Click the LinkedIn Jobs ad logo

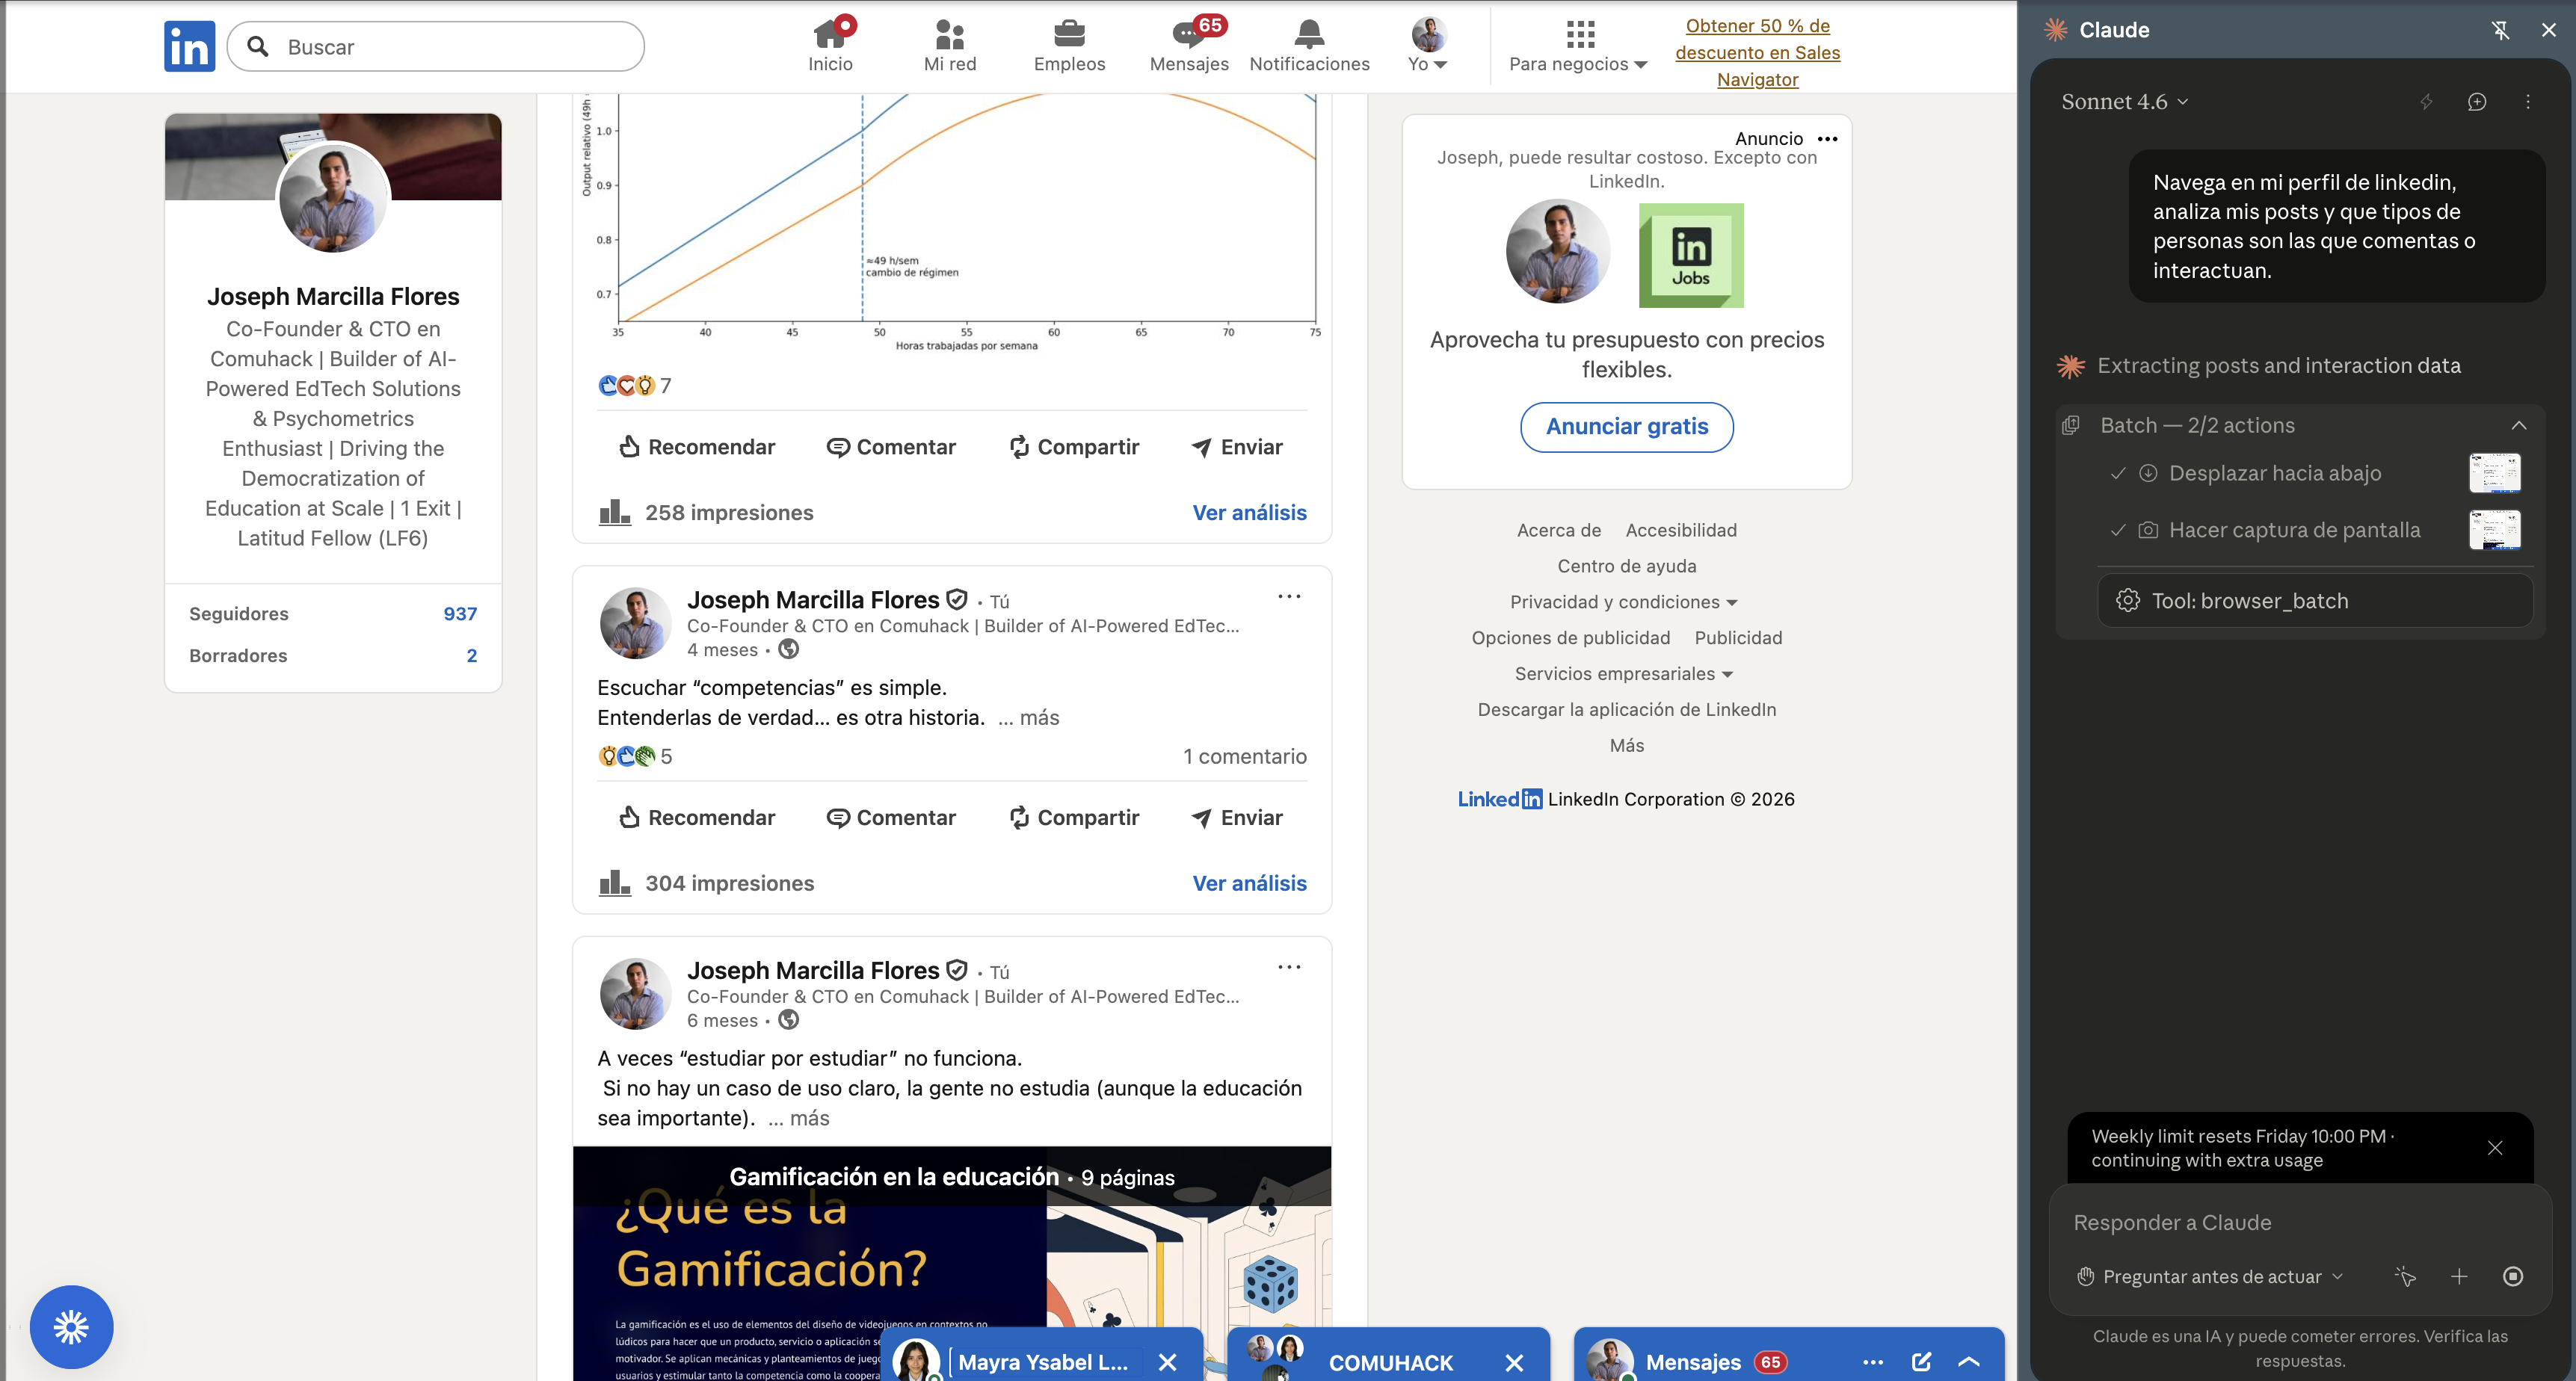tap(1690, 255)
